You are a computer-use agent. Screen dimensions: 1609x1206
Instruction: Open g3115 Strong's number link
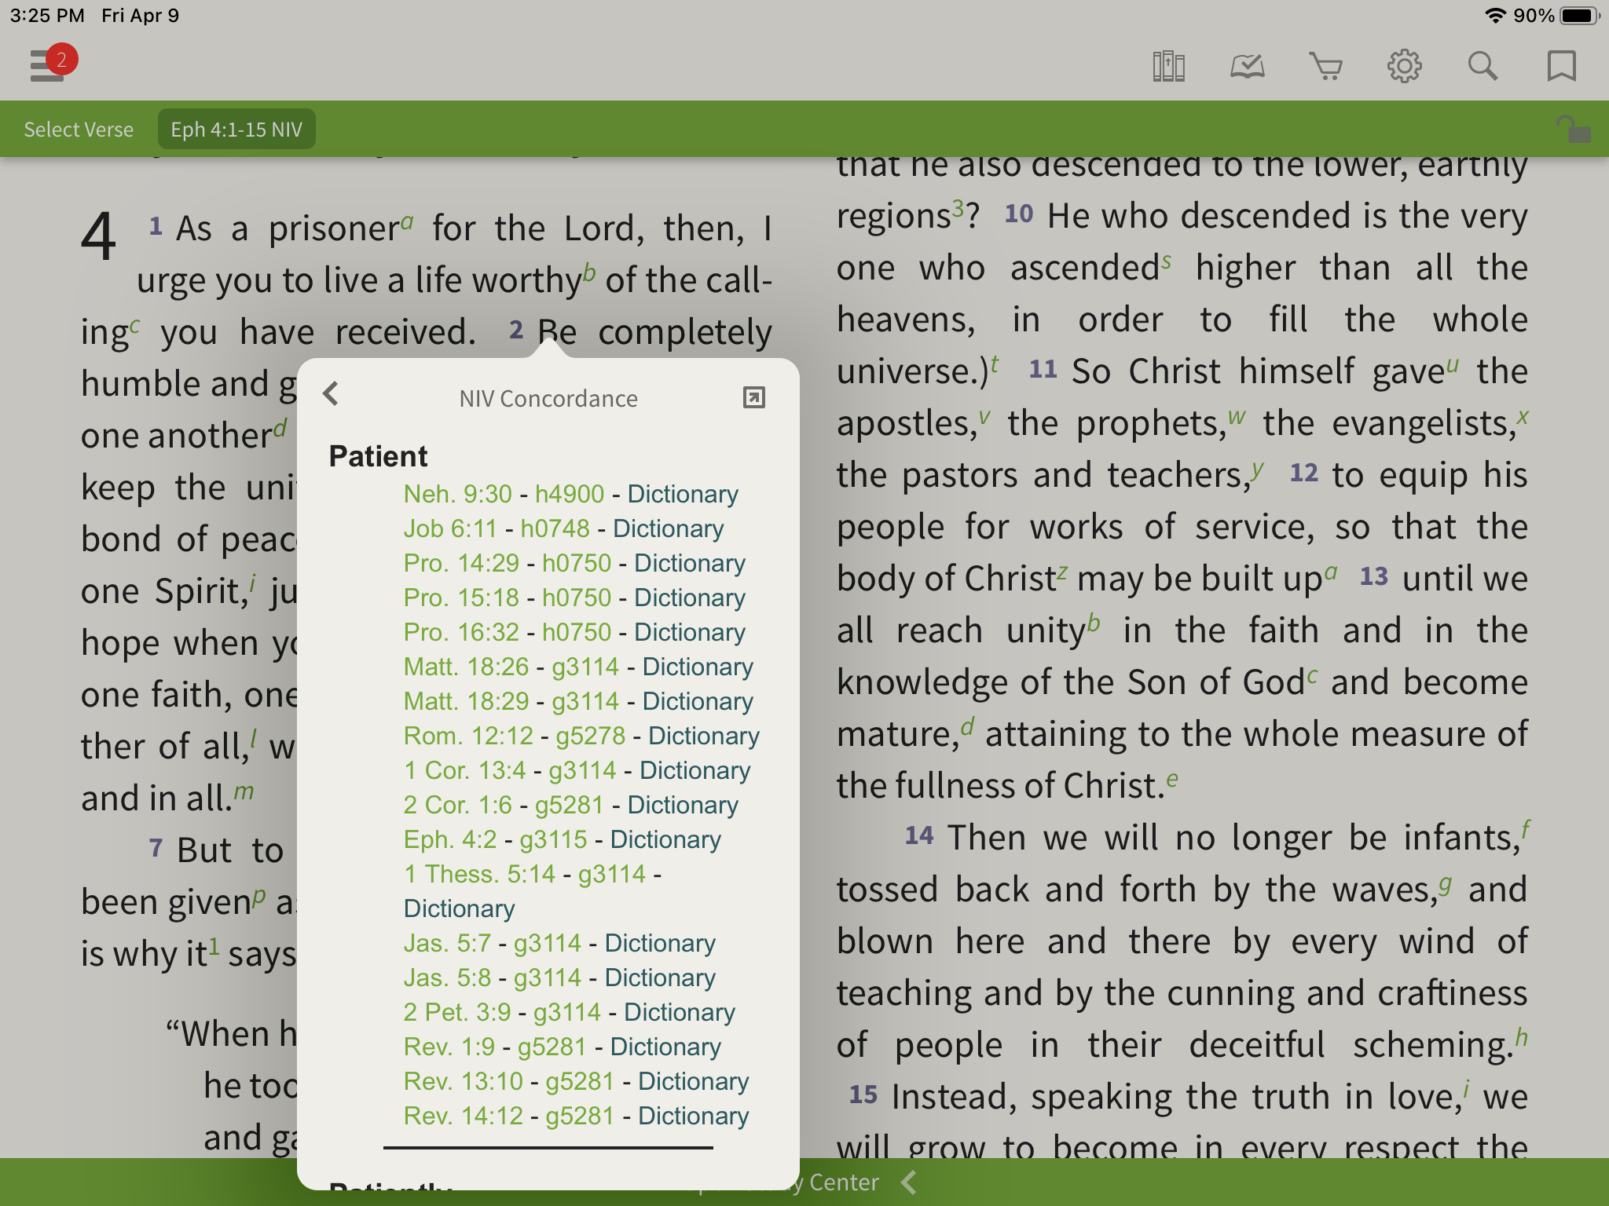coord(553,839)
